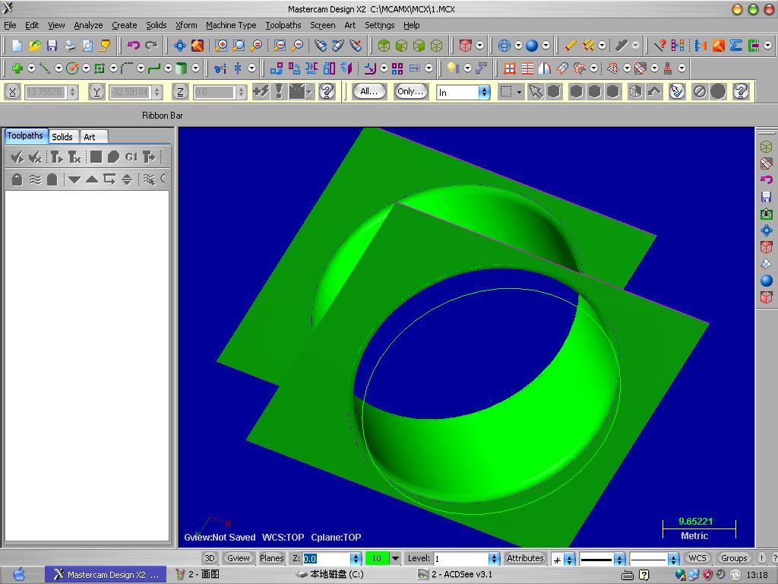Click the G1 post icon in Toolpaths panel

131,157
